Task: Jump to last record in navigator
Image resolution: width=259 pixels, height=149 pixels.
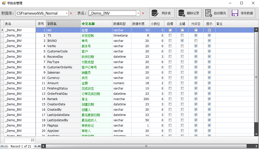Action: [39, 146]
